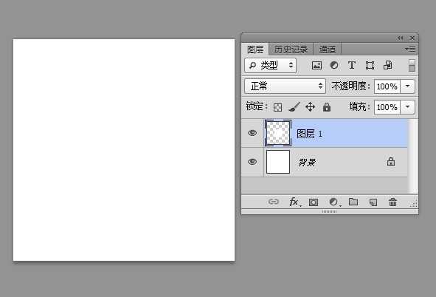Click the lock position move icon
Viewport: 436px width, 297px height.
coord(310,107)
